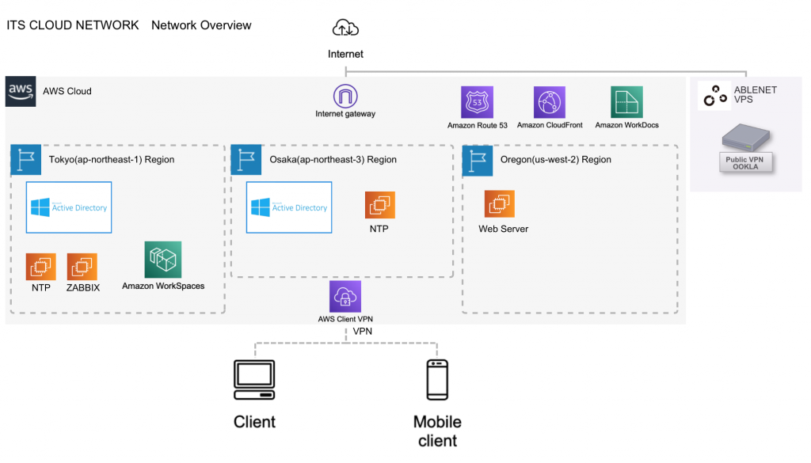Click the NTP label in Tokyo region

click(41, 288)
